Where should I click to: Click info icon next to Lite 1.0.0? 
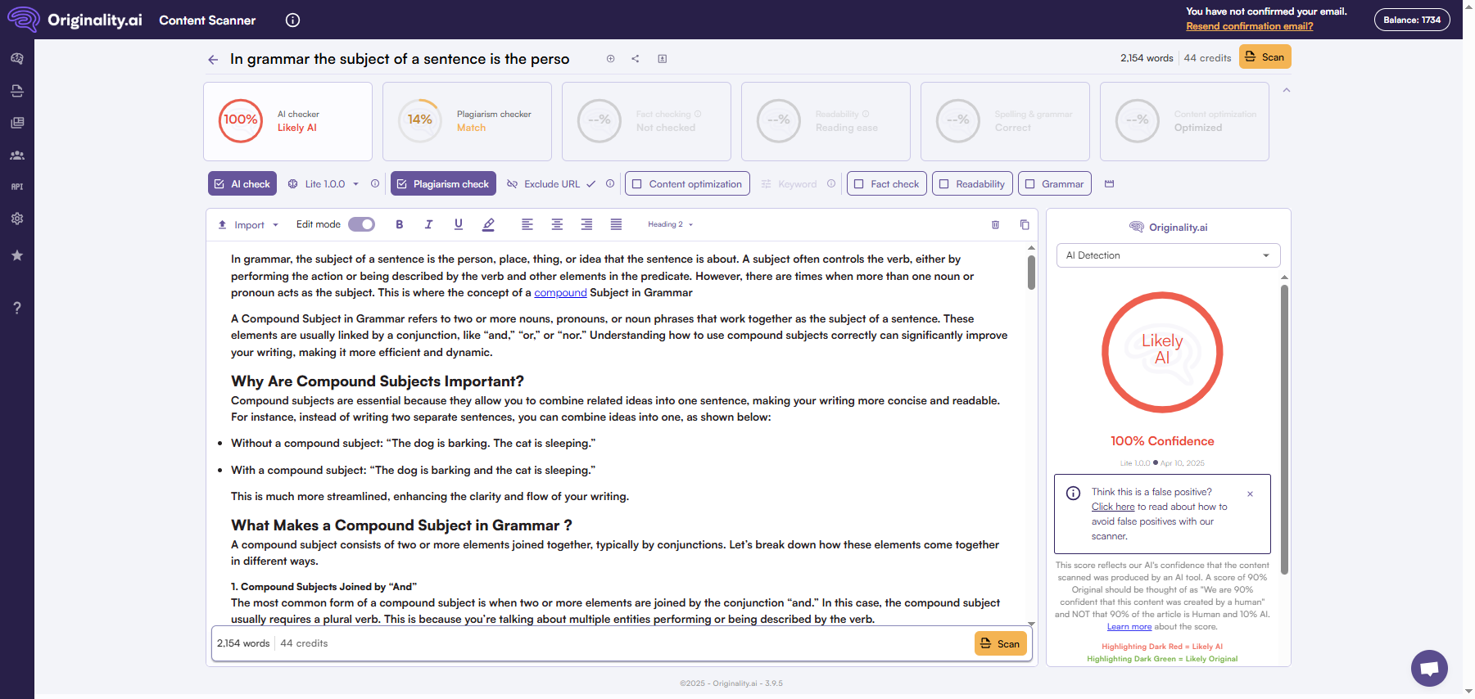(375, 184)
